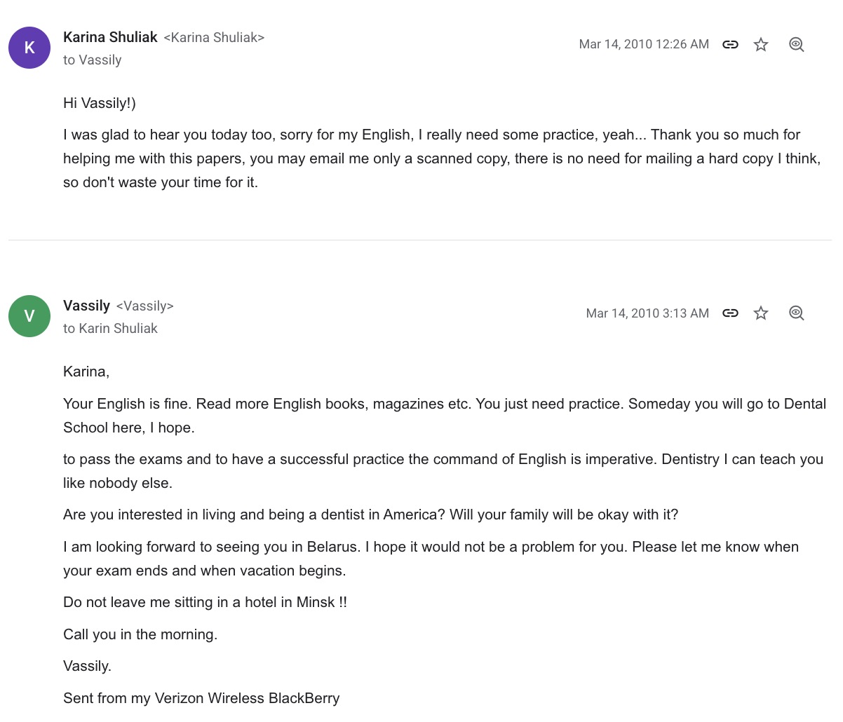Click the 'Do not leave me sitting' sentence
Viewport: 843px width, 722px height.
(205, 602)
